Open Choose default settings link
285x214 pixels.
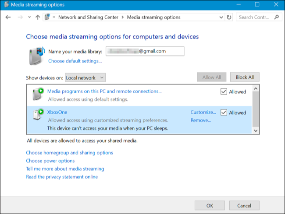[75, 61]
